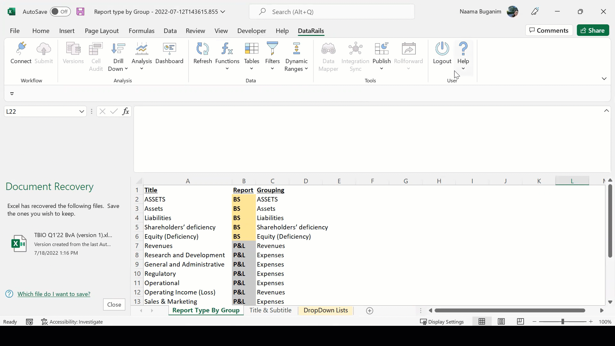The image size is (615, 346).
Task: Open Display Settings in status bar
Action: point(442,322)
